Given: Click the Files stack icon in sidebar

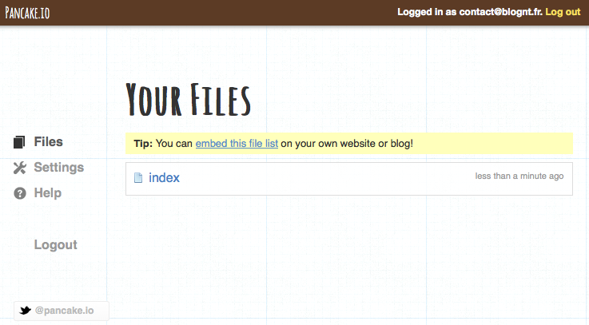Looking at the screenshot, I should (19, 142).
